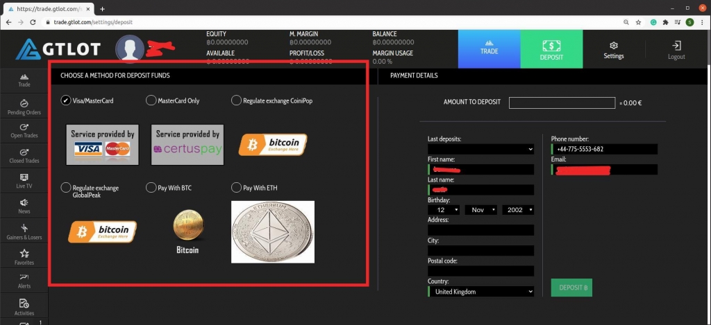Click bitcoin Exchange Here banner under CoiniPop
Image resolution: width=711 pixels, height=325 pixels.
[272, 145]
